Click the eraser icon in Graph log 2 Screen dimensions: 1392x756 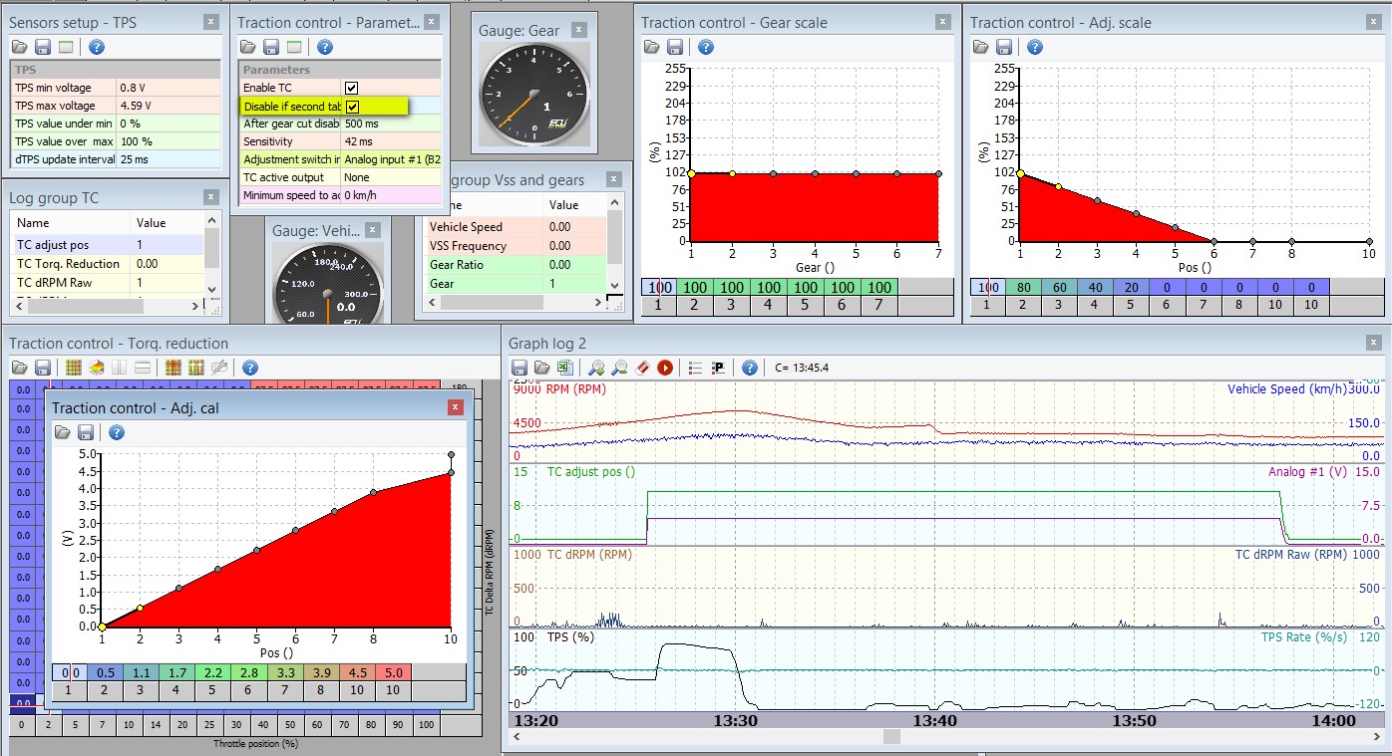[x=642, y=368]
